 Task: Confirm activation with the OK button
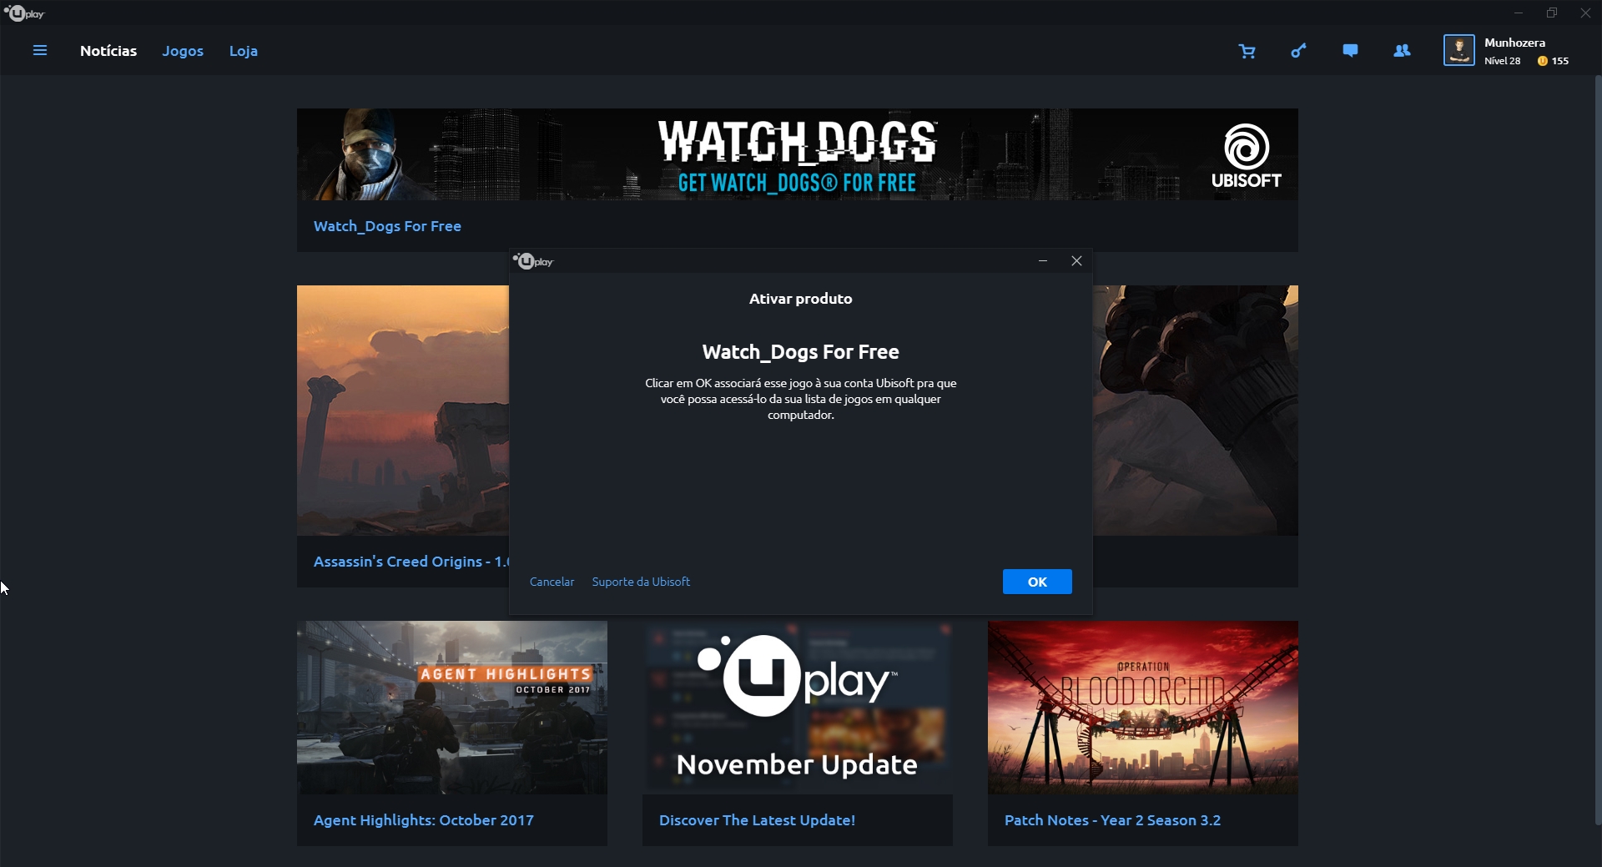tap(1037, 582)
